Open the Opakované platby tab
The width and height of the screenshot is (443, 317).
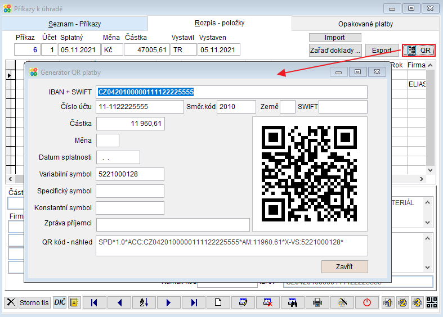coord(365,24)
